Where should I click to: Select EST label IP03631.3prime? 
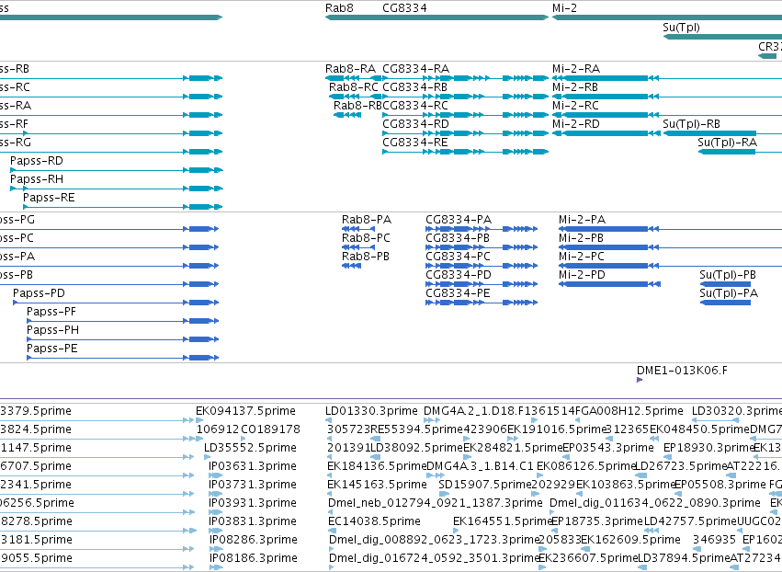coord(253,466)
